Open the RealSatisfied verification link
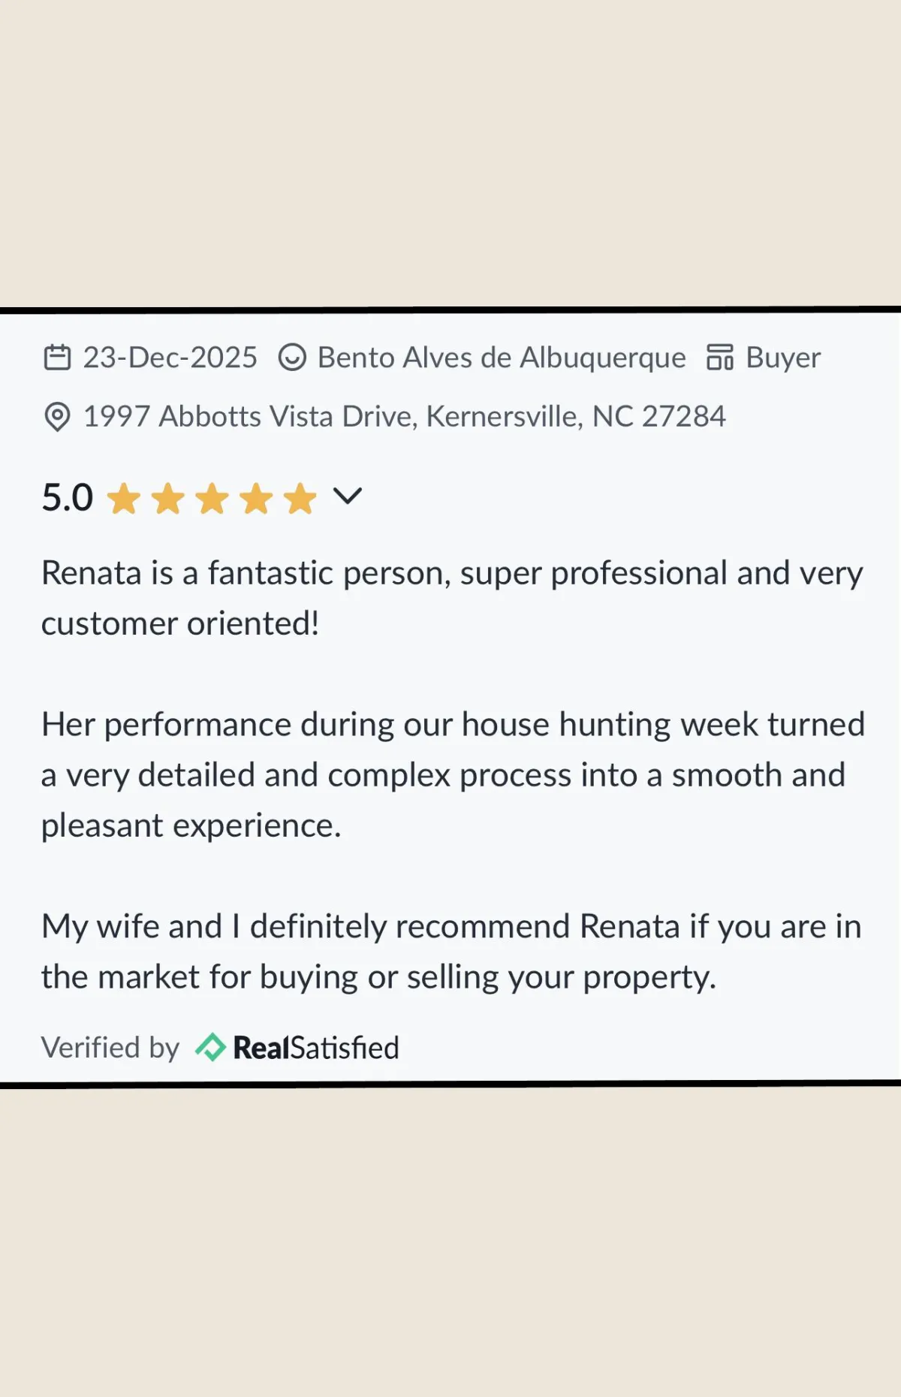 tap(297, 1048)
